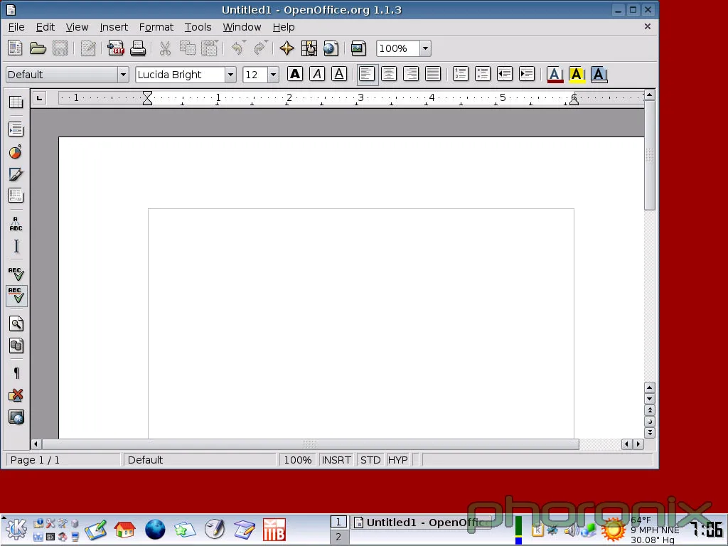This screenshot has width=728, height=546.
Task: Toggle Underline formatting
Action: pyautogui.click(x=339, y=74)
